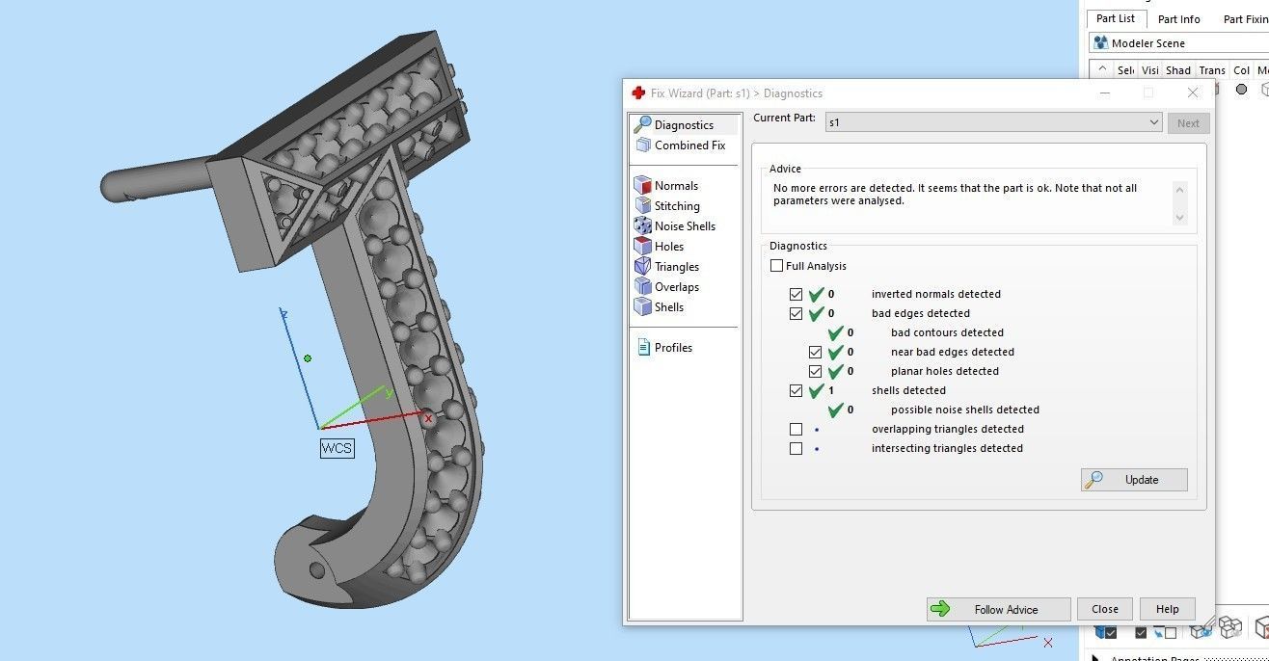1269x661 pixels.
Task: Enable overlapping triangles detected checkbox
Action: click(796, 429)
